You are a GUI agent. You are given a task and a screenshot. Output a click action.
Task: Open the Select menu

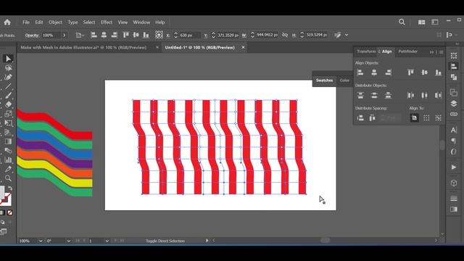tap(88, 22)
